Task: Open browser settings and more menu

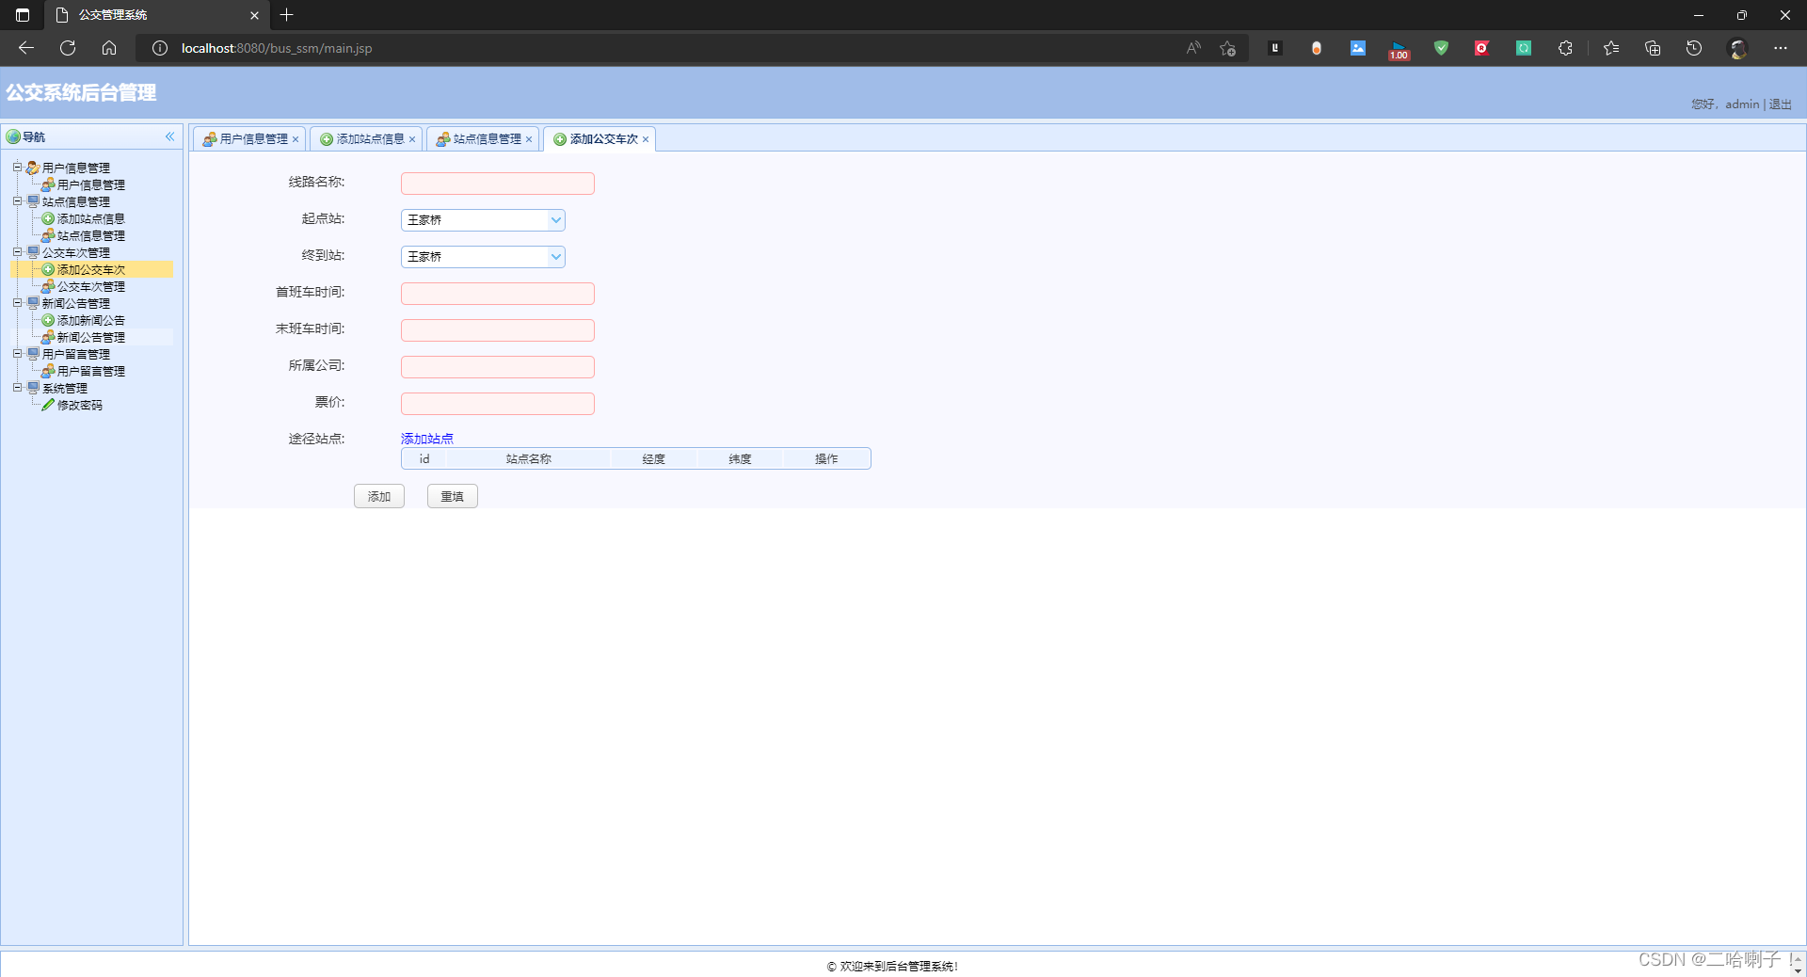Action: [x=1781, y=48]
